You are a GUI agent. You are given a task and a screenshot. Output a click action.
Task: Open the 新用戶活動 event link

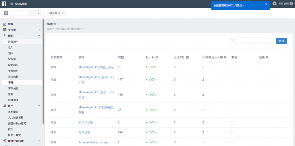[86, 122]
